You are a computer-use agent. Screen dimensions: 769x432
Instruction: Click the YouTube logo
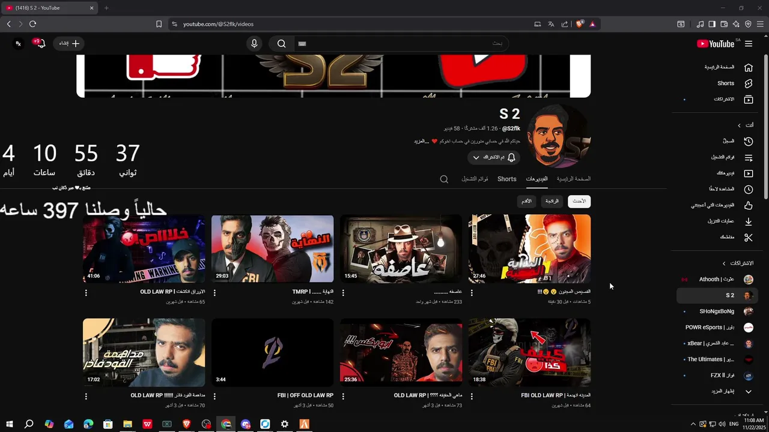click(716, 44)
